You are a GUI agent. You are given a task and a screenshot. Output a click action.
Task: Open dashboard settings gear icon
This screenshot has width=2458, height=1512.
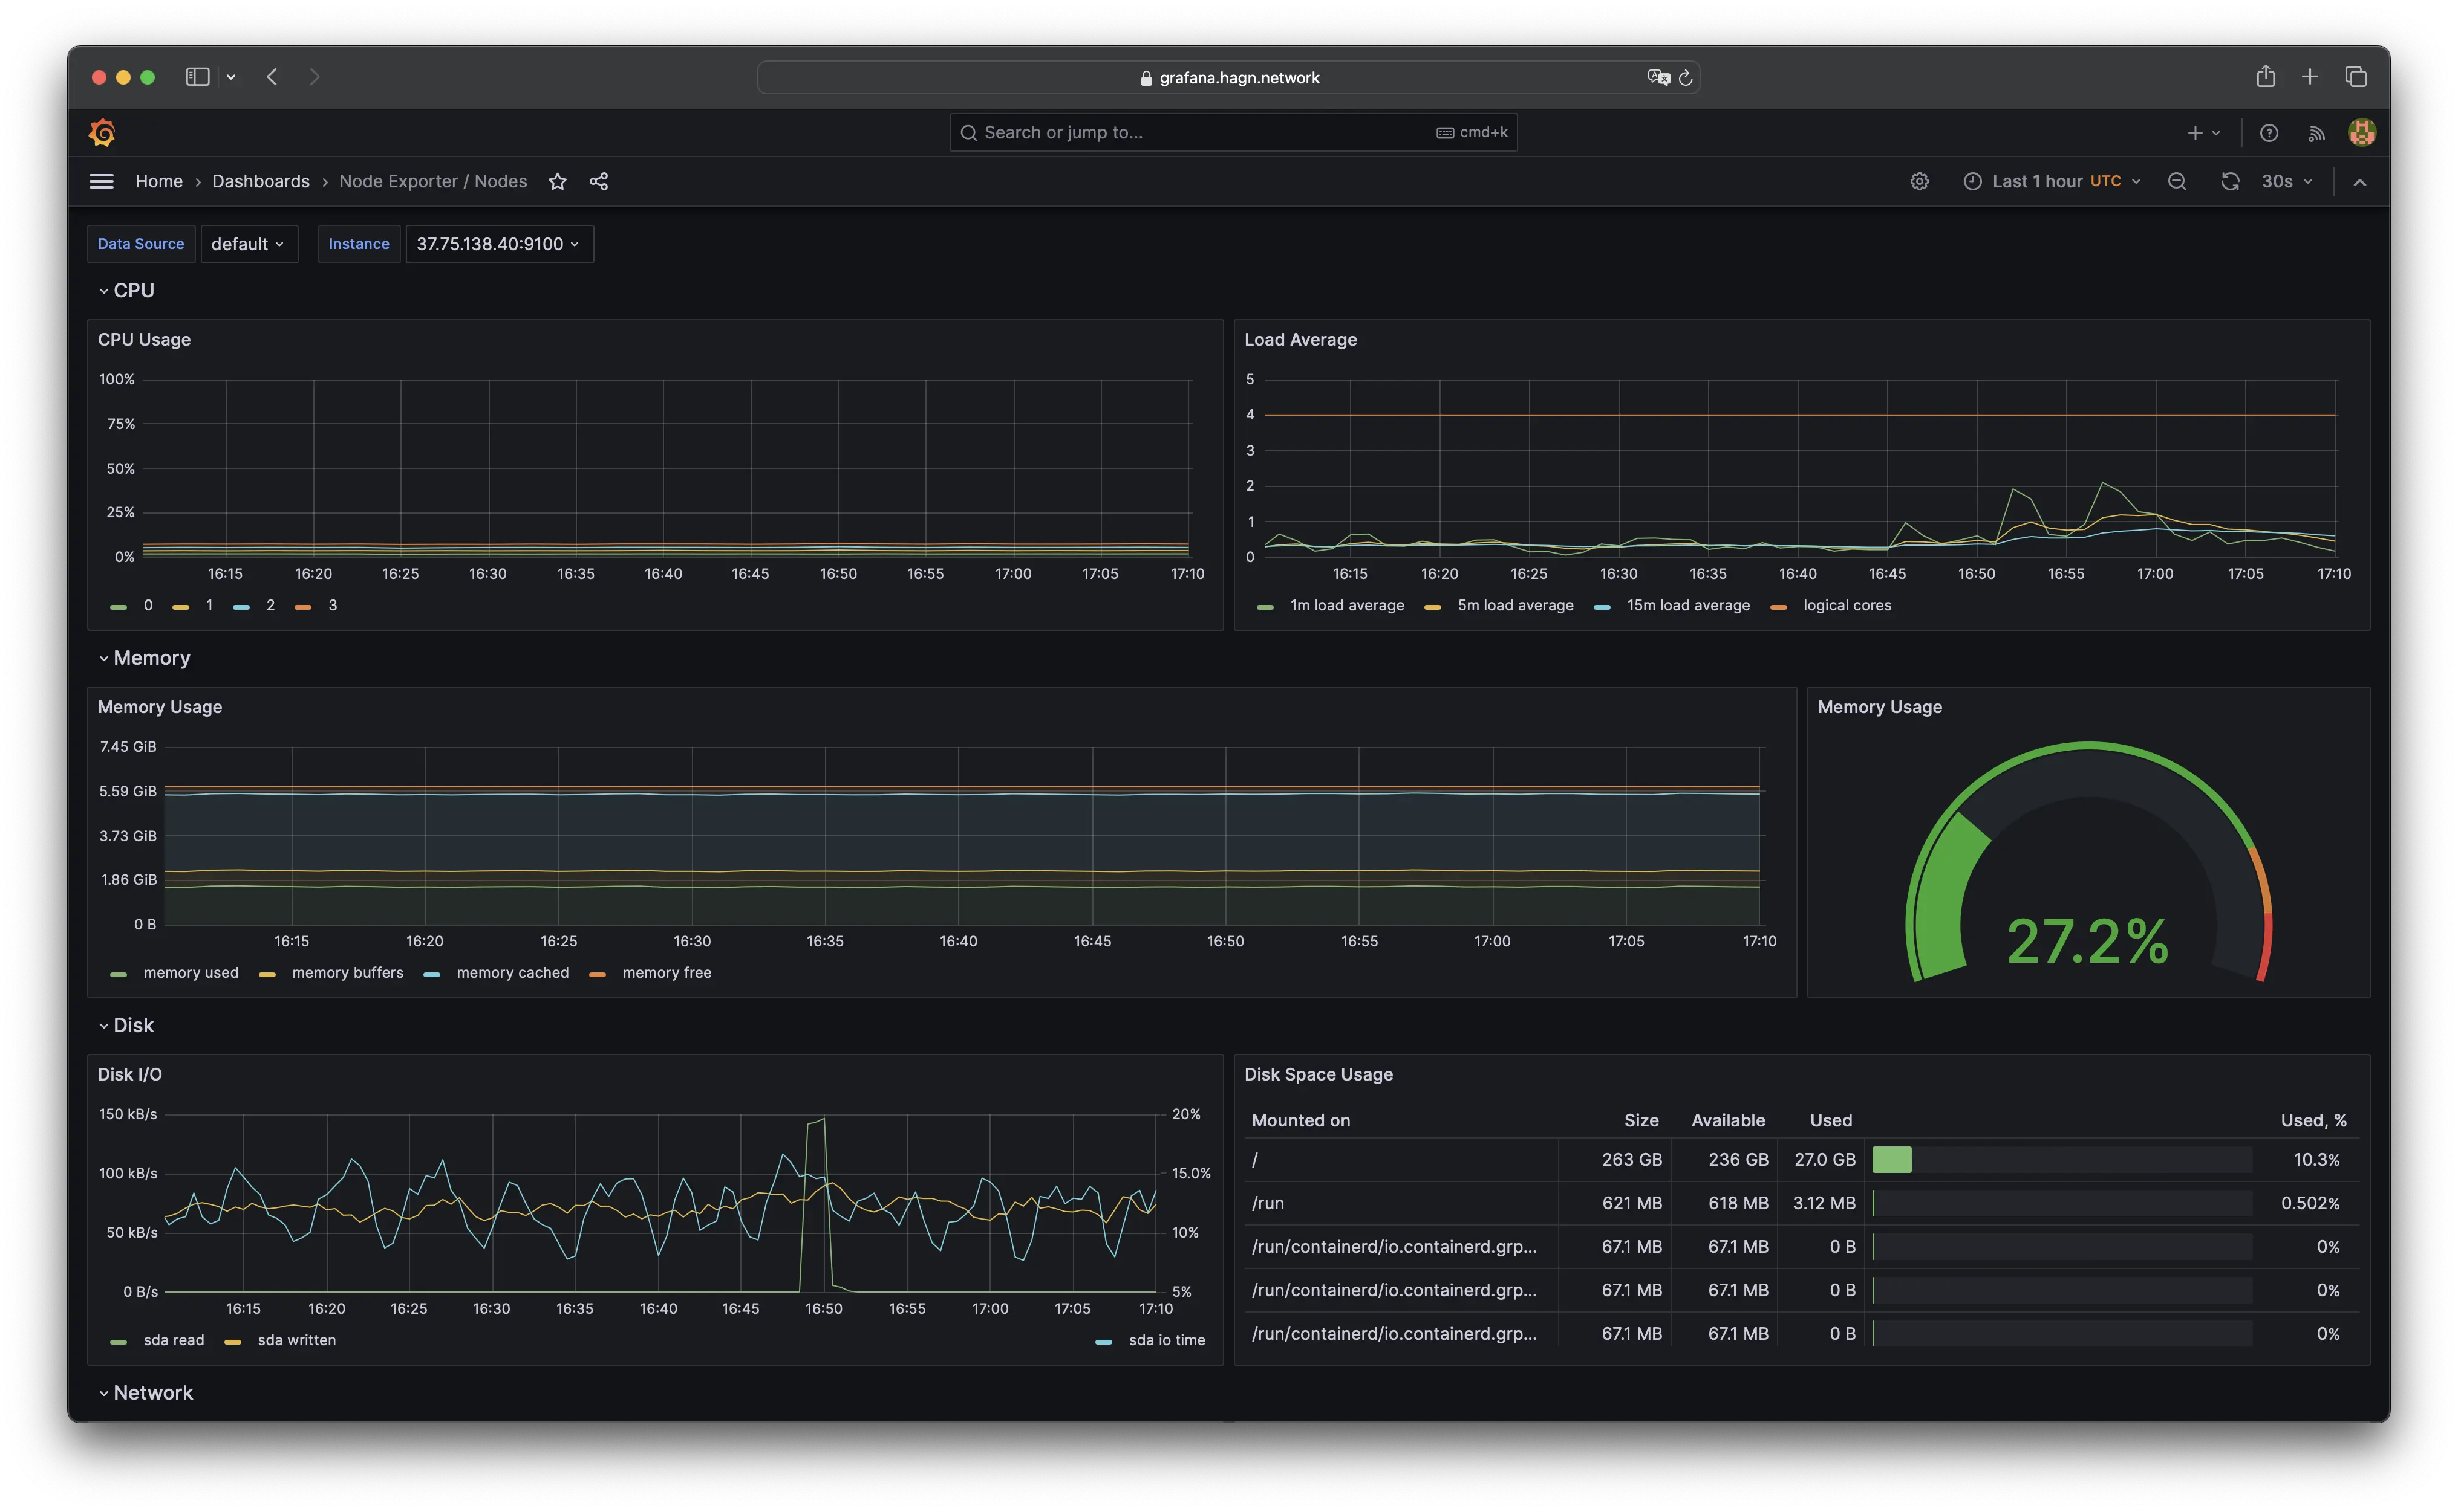coord(1918,181)
